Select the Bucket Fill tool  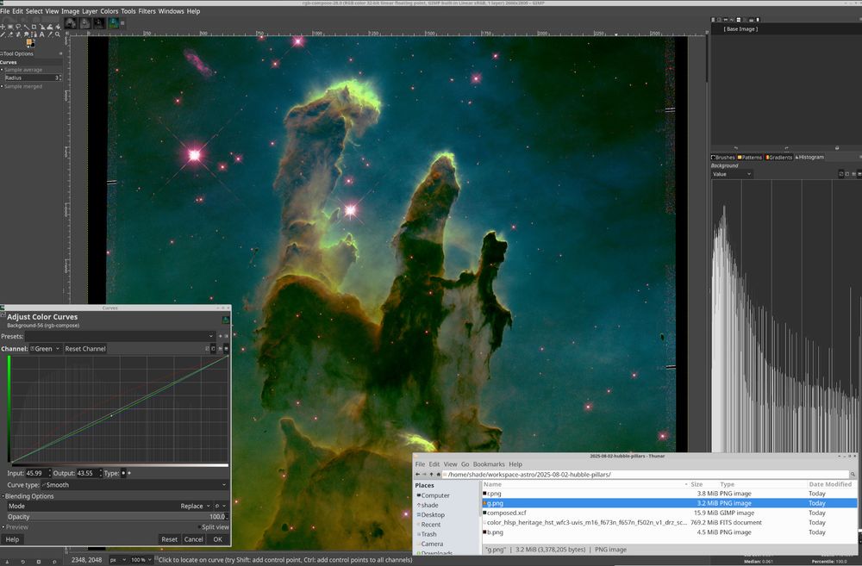[58, 27]
